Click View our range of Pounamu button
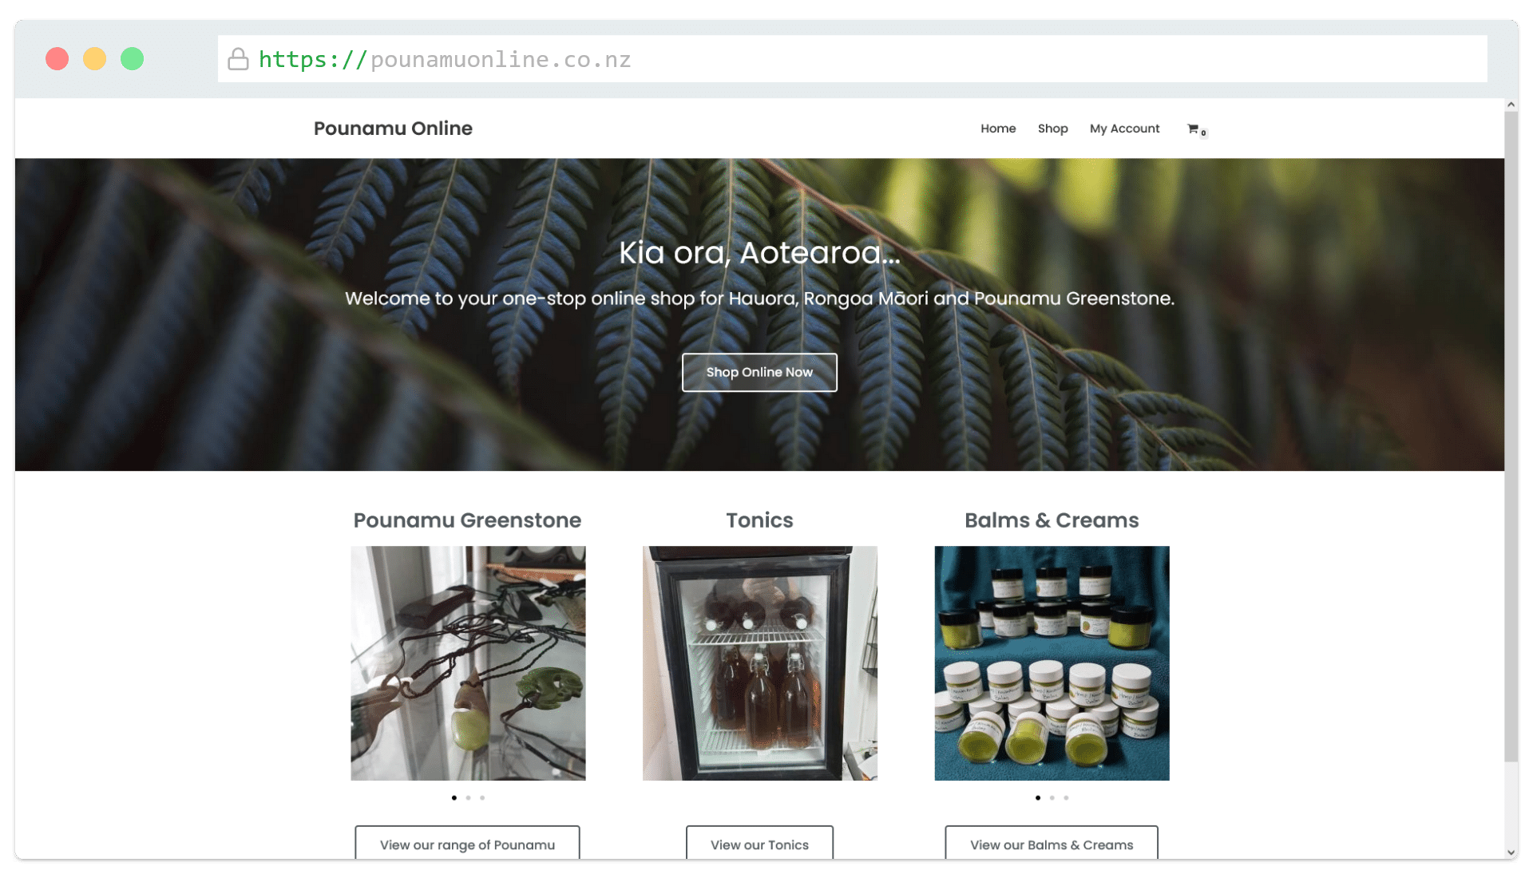This screenshot has height=878, width=1533. (x=467, y=843)
